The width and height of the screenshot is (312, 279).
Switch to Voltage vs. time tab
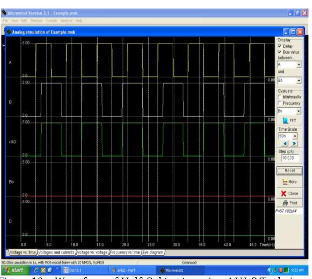click(22, 252)
